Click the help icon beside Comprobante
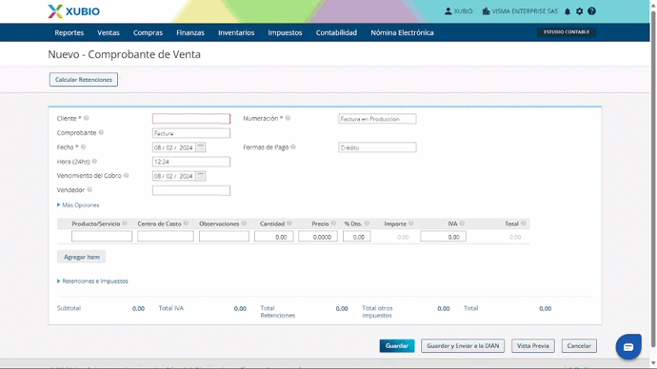The height and width of the screenshot is (369, 657). [101, 132]
